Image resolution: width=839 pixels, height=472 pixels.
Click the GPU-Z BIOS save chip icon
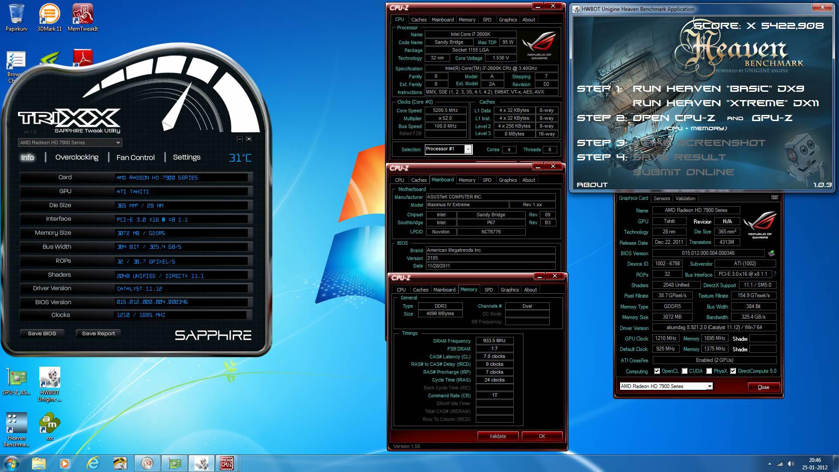(x=771, y=253)
